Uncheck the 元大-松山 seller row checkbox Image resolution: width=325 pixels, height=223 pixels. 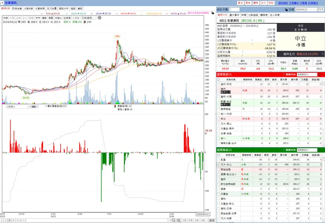click(x=218, y=165)
